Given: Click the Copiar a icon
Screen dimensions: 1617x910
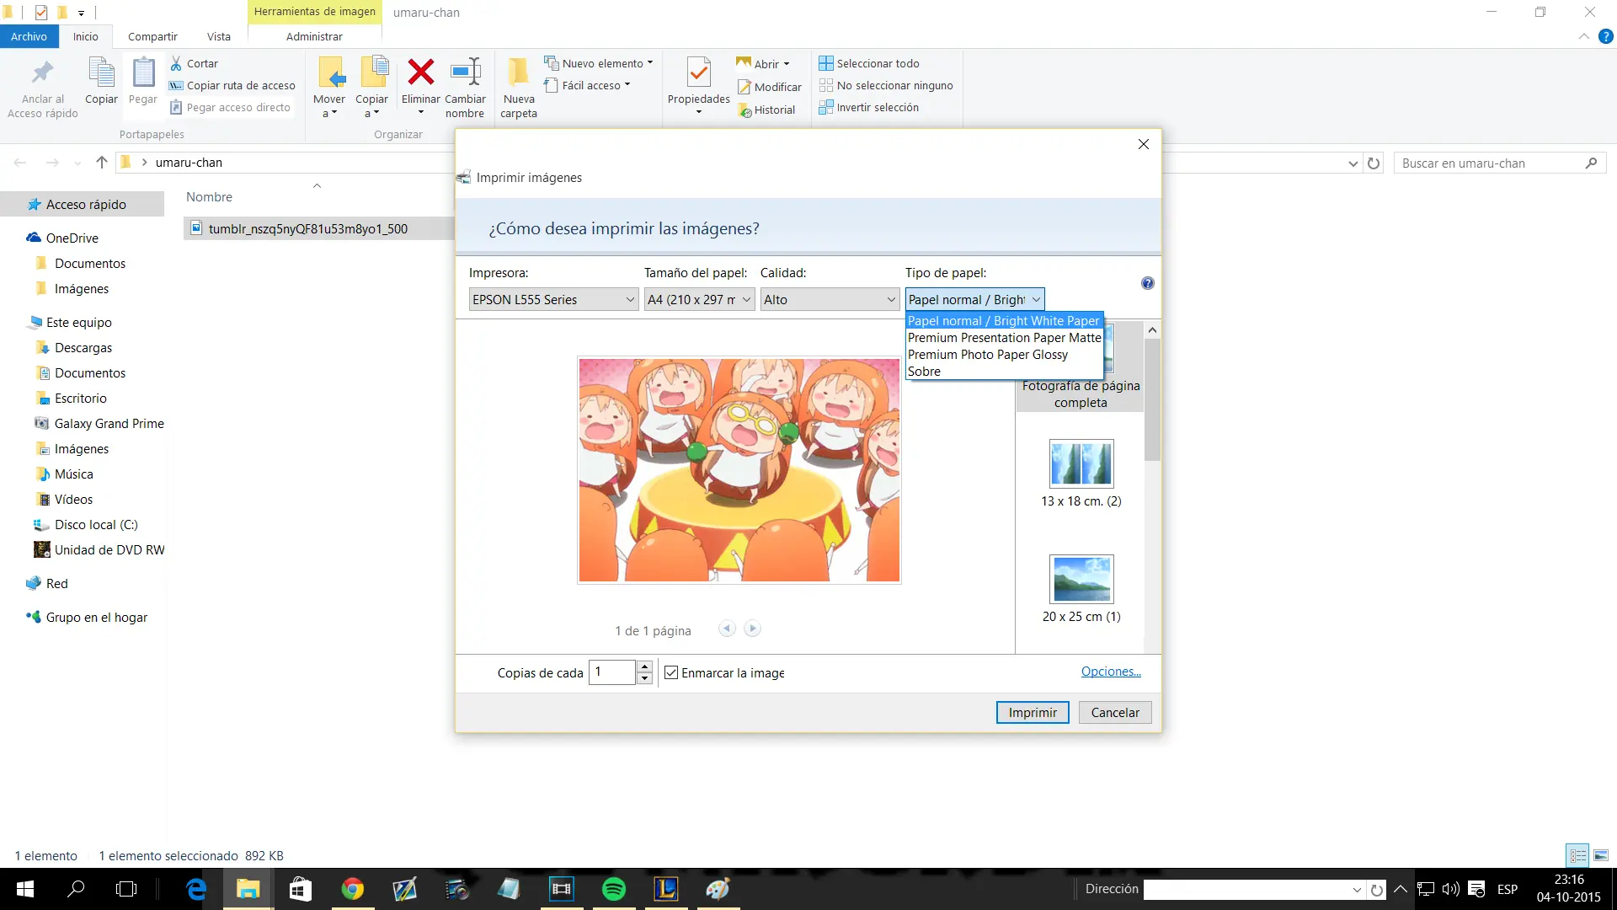Looking at the screenshot, I should (x=373, y=73).
